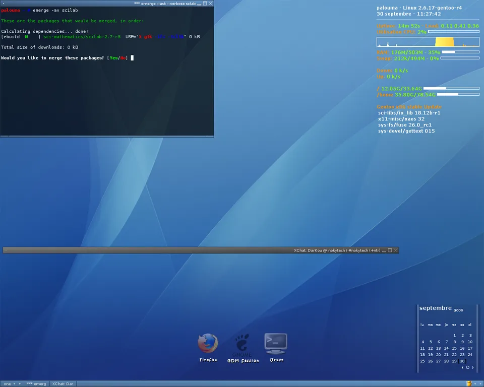Screen dimensions: 484x387
Task: Click the root filesystem usage bar
Action: click(451, 88)
